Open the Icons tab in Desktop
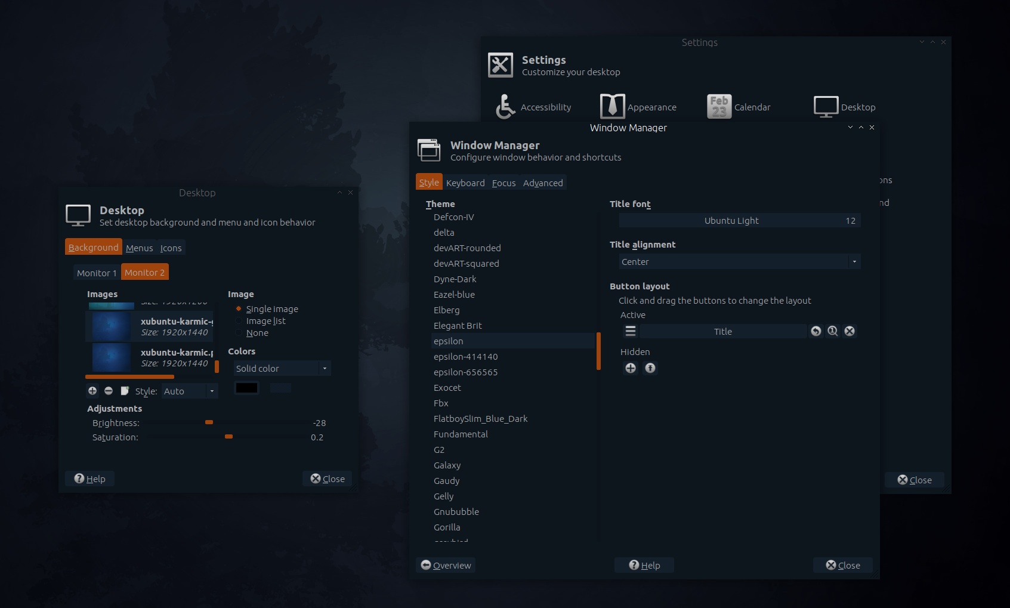 coord(171,248)
